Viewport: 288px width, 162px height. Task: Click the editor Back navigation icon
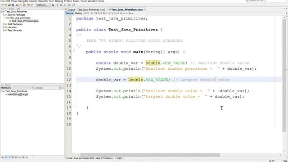click(88, 13)
